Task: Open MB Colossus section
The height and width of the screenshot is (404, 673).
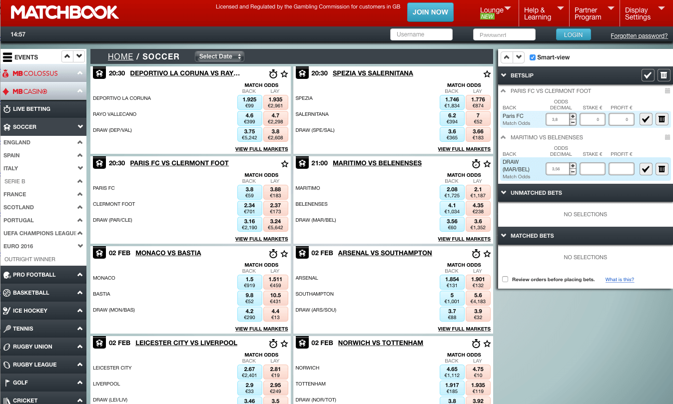Action: (x=43, y=73)
